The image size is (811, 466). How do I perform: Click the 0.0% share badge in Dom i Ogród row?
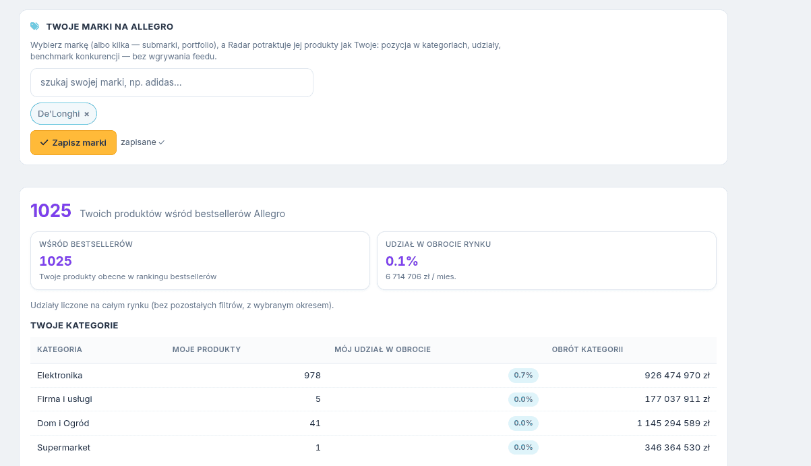(523, 424)
